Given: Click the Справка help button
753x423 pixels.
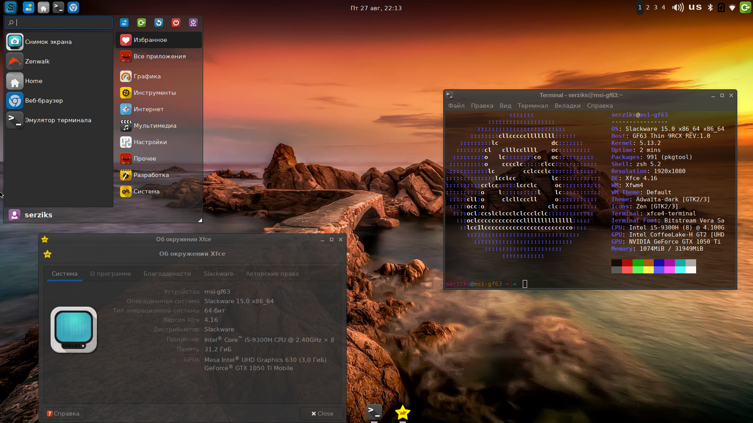Looking at the screenshot, I should click(63, 414).
